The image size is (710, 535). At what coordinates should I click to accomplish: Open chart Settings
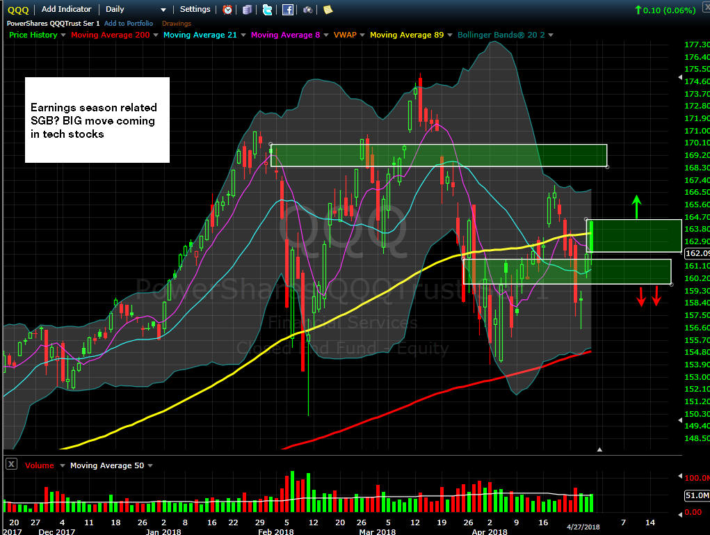(195, 9)
